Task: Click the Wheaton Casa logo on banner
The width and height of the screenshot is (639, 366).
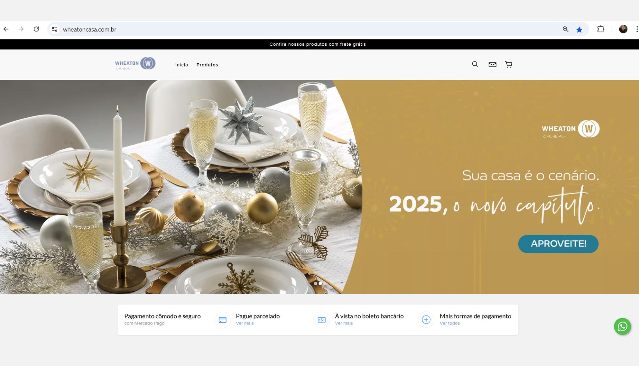Action: (x=570, y=129)
